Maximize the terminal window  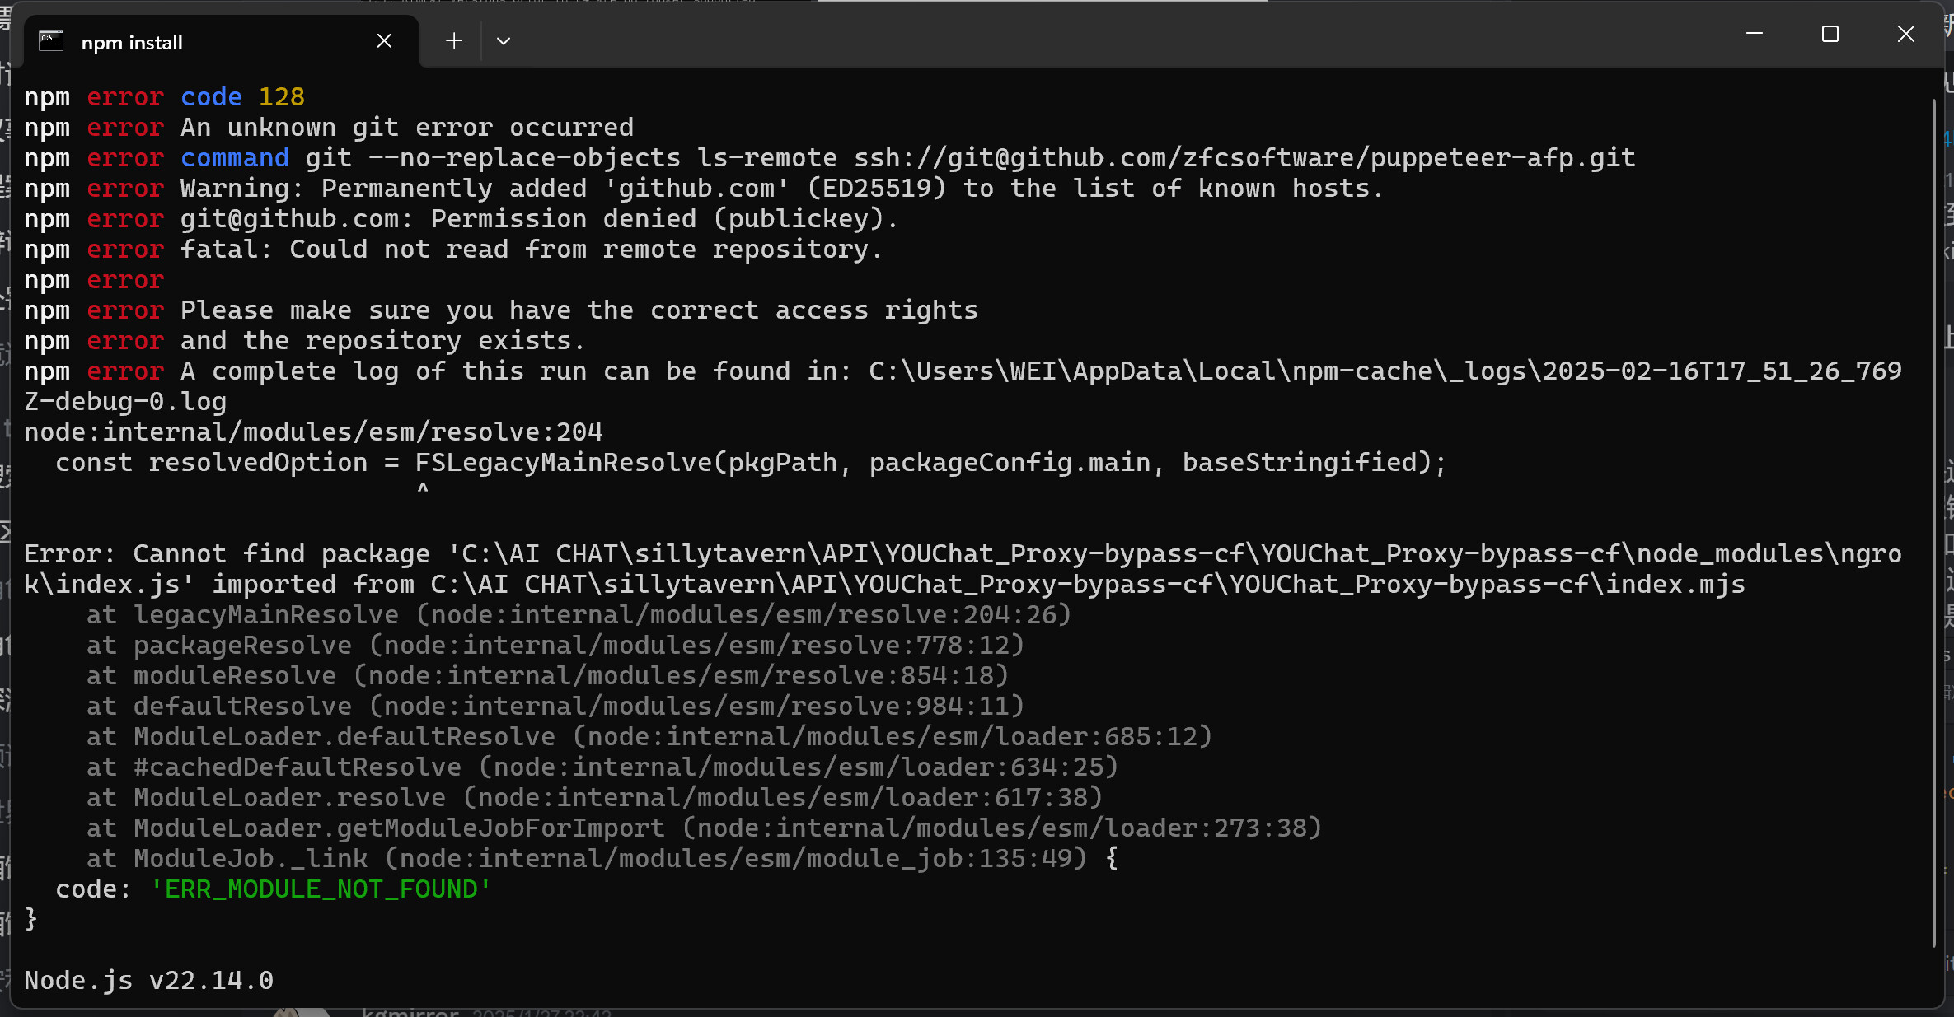[1830, 34]
